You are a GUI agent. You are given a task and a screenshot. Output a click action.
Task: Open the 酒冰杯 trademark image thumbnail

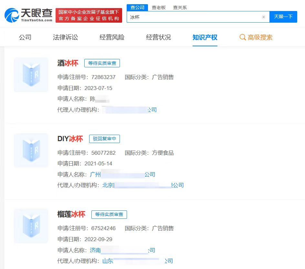coord(31,74)
